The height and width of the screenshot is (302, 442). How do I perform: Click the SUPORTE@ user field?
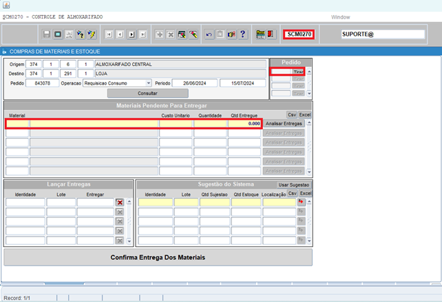pyautogui.click(x=383, y=34)
